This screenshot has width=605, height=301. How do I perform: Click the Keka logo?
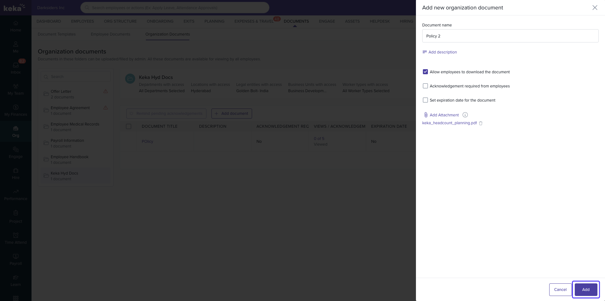(14, 8)
